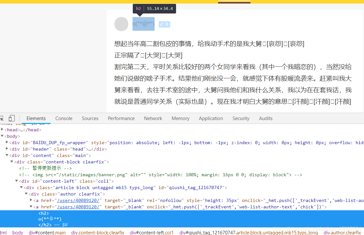Click the text line 正宗隔了[大哭][大哭]
The image size is (364, 235).
coord(148,55)
